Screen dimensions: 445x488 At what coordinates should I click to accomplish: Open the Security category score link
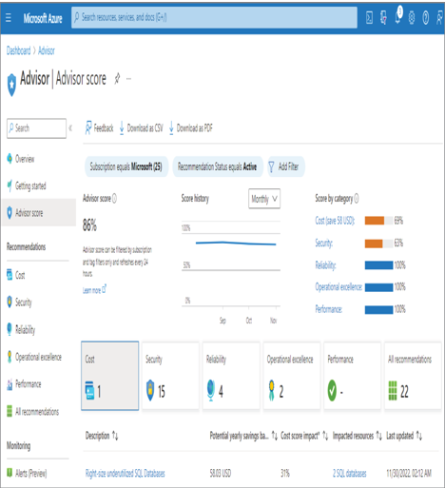pyautogui.click(x=324, y=244)
